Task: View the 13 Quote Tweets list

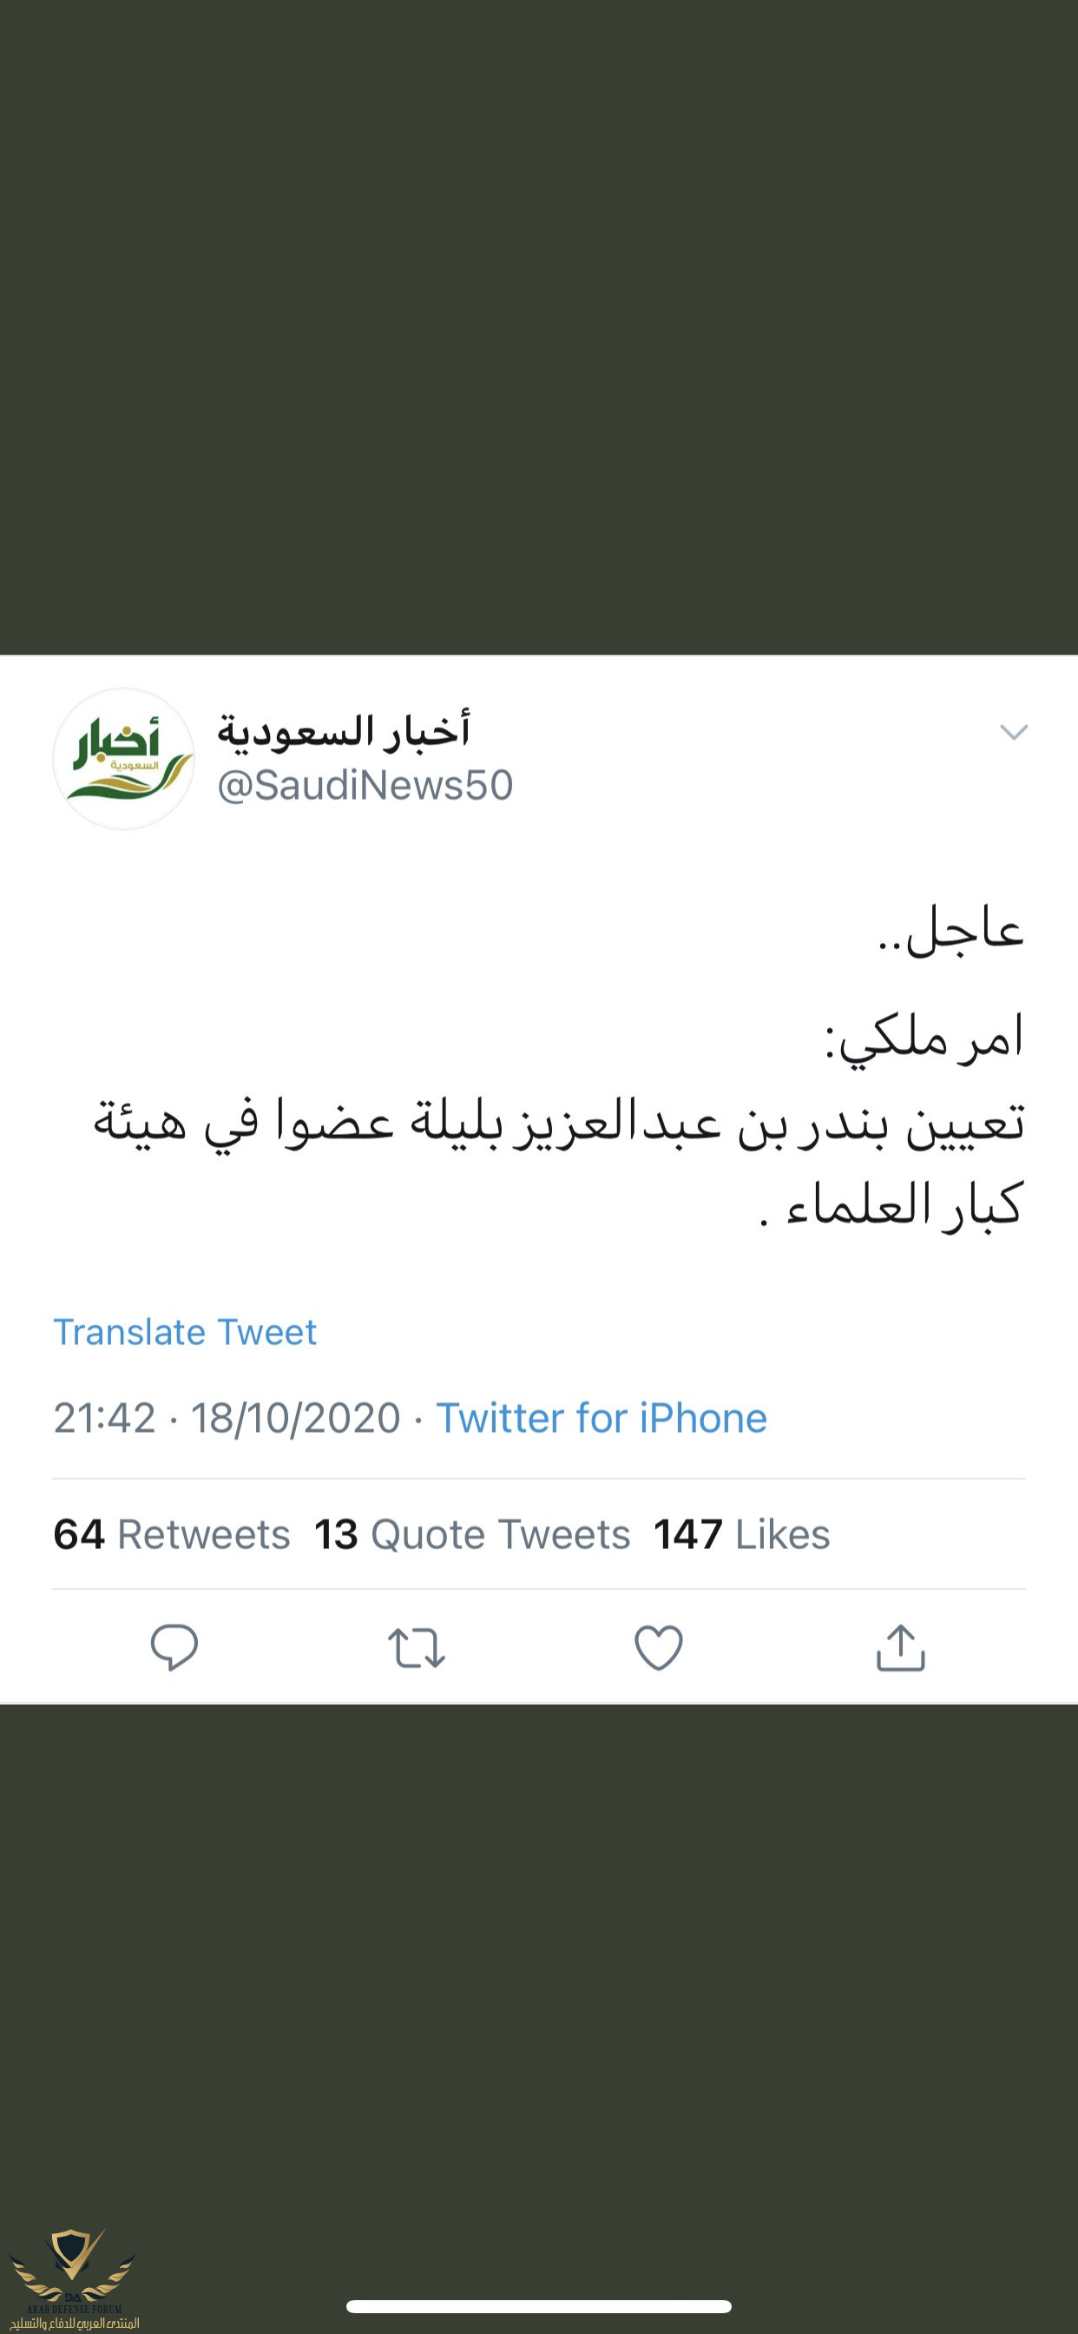Action: pos(472,1534)
